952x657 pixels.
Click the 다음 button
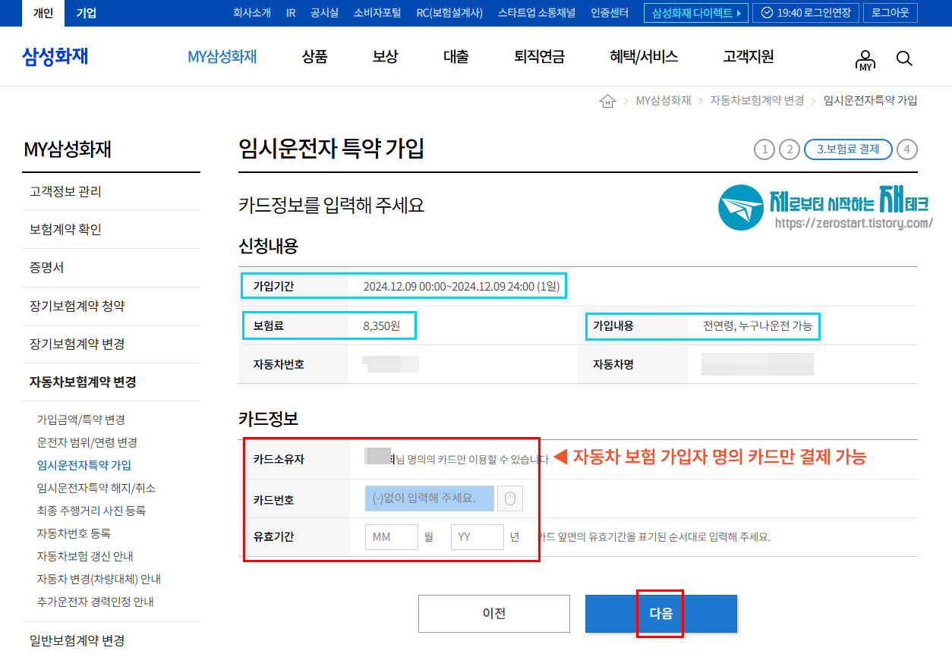click(x=661, y=614)
